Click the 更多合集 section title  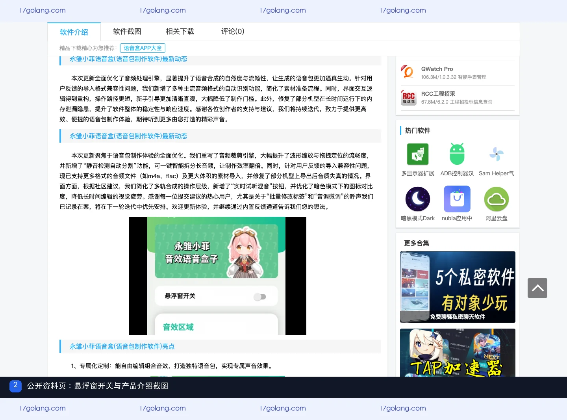(x=417, y=243)
